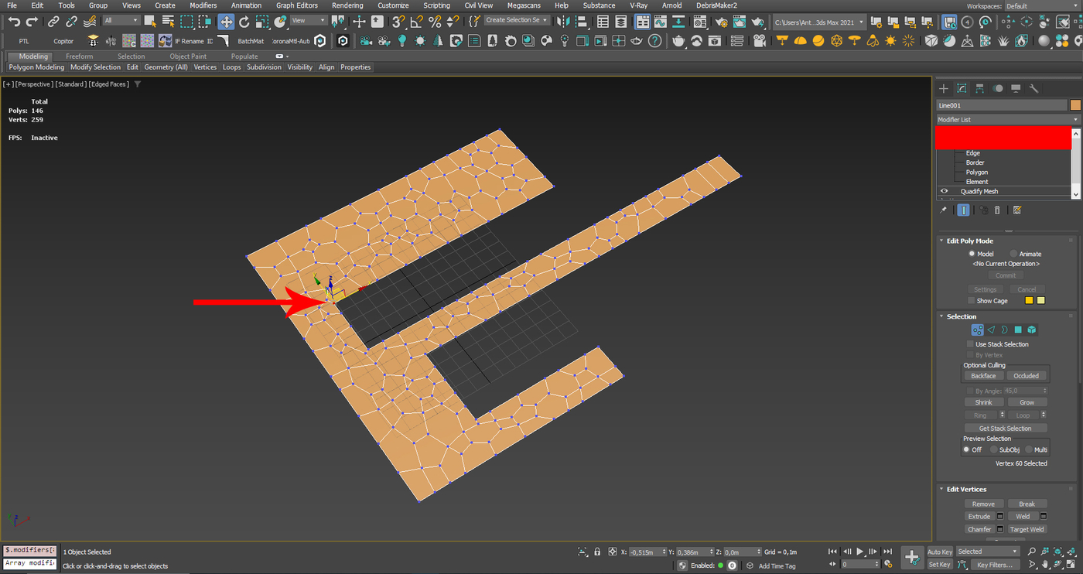Screen dimensions: 1083x574
Task: Click the Play Animation button
Action: [x=859, y=552]
